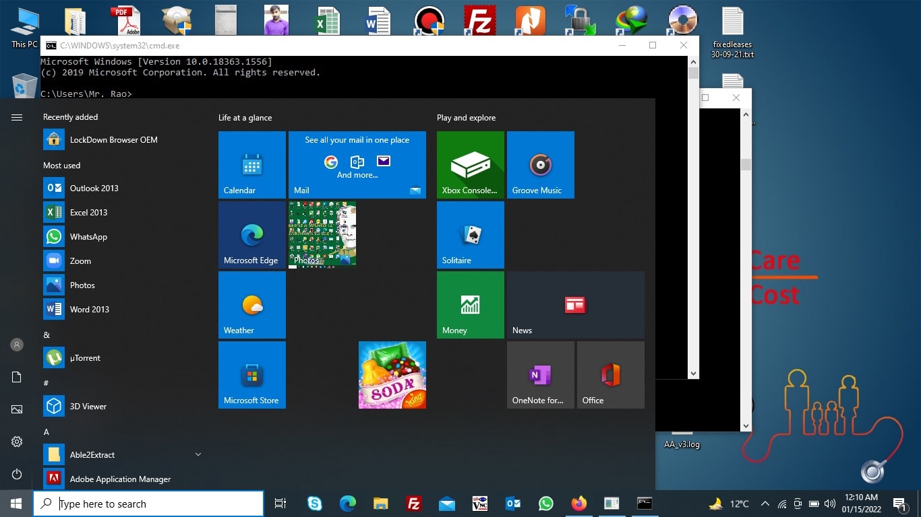Click the Type here to search box
The height and width of the screenshot is (517, 921).
(148, 504)
